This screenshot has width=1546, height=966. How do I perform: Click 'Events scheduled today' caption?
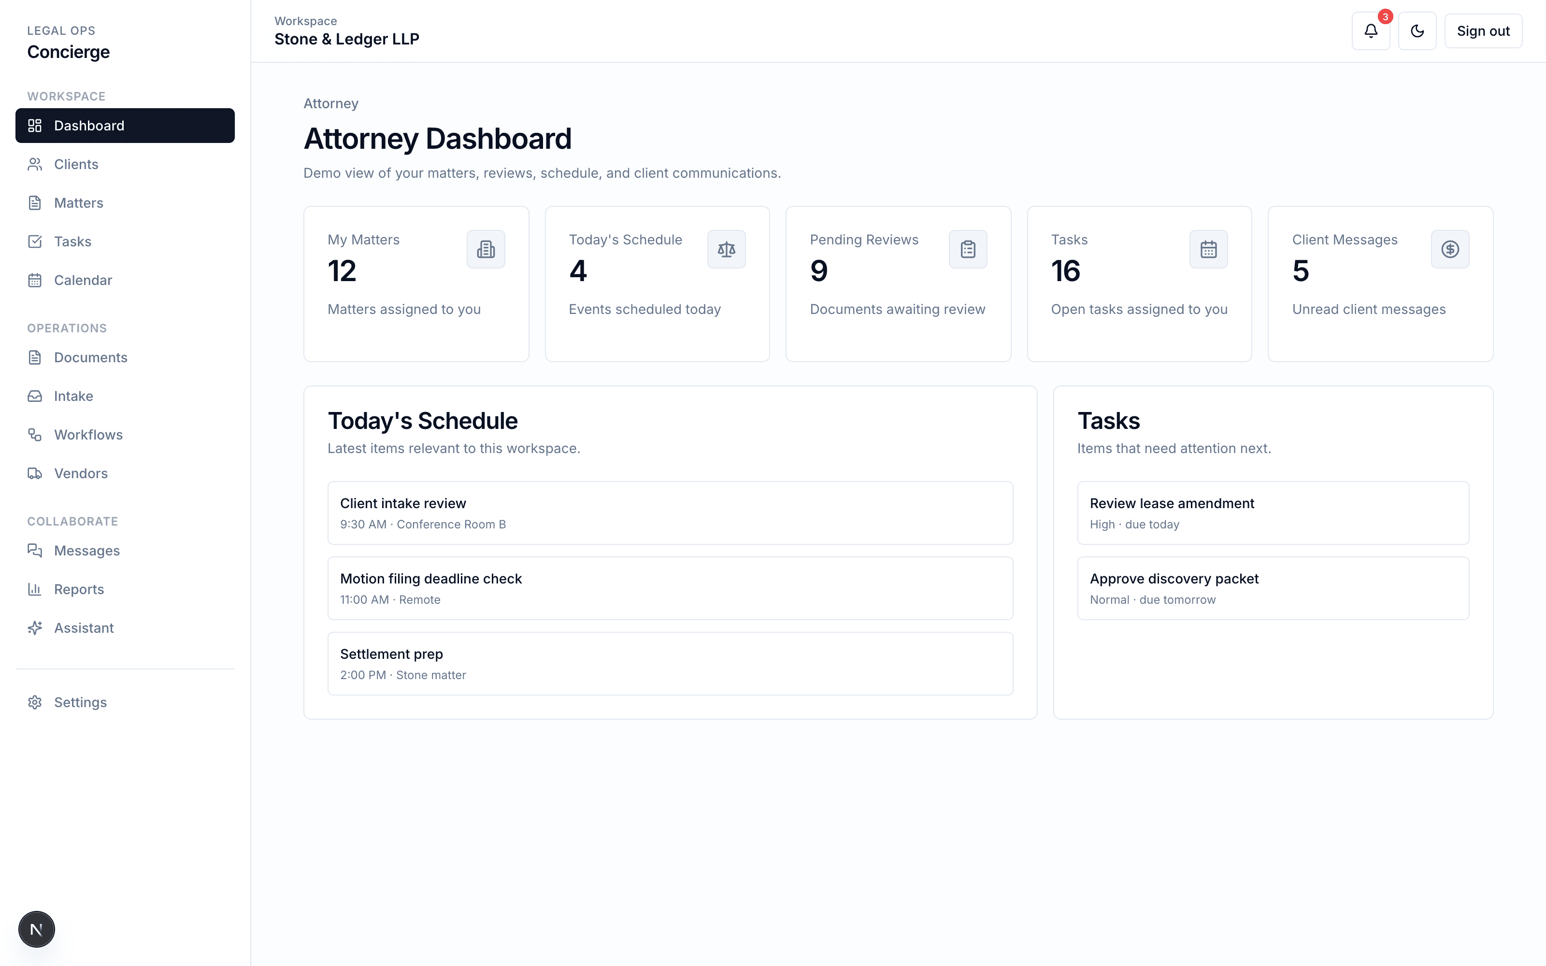[x=644, y=309]
